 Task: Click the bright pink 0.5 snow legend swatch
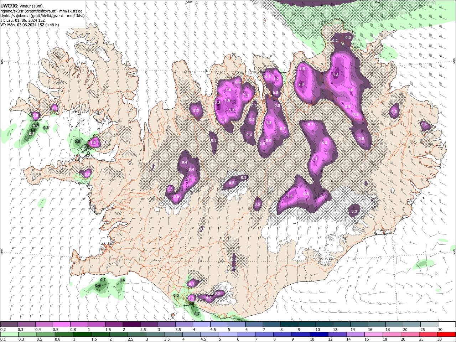point(61,324)
